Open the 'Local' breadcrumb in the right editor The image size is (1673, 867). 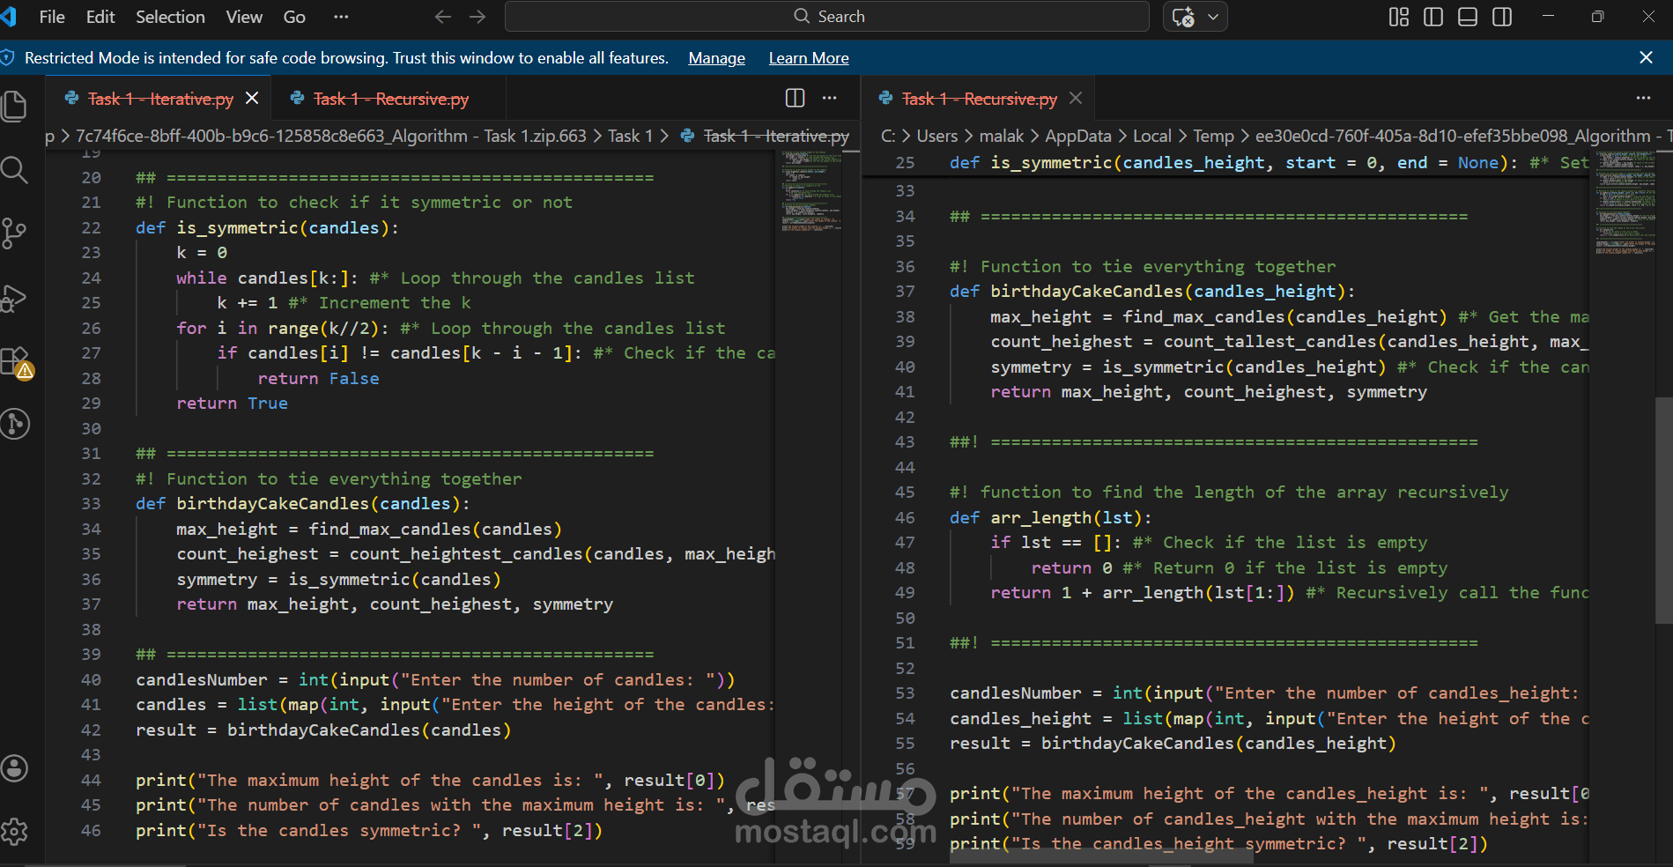point(1152,136)
